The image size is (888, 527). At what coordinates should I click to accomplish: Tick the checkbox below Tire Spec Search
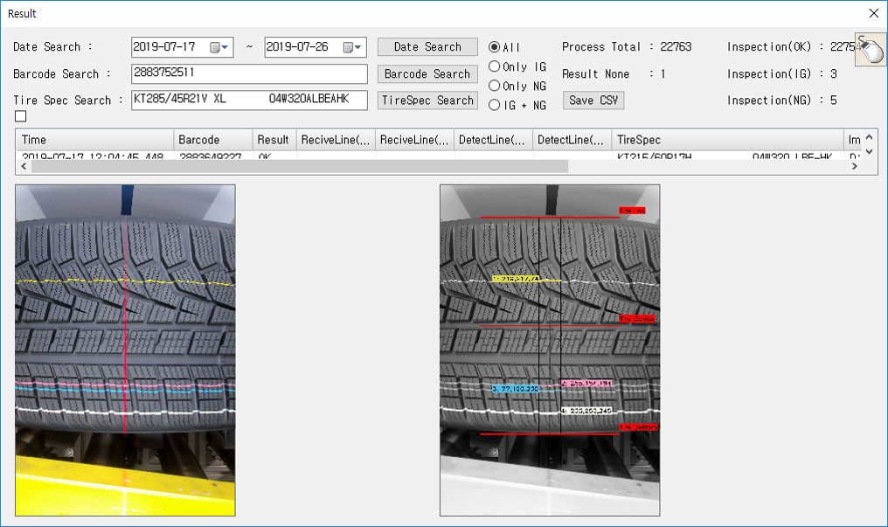pyautogui.click(x=21, y=116)
